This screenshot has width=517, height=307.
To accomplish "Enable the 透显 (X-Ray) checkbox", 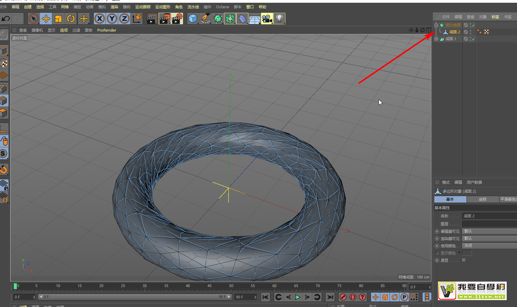I will (464, 260).
